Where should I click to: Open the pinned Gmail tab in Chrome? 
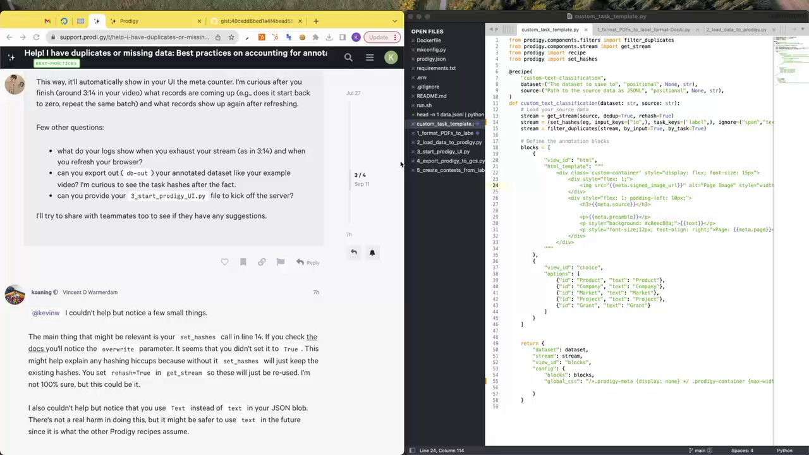pos(47,21)
